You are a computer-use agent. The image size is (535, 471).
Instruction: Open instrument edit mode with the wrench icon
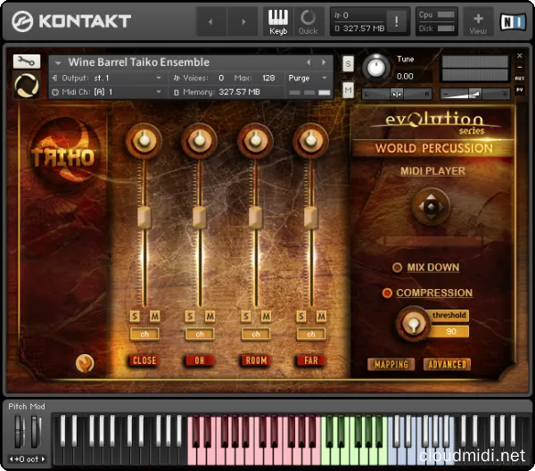[x=27, y=62]
